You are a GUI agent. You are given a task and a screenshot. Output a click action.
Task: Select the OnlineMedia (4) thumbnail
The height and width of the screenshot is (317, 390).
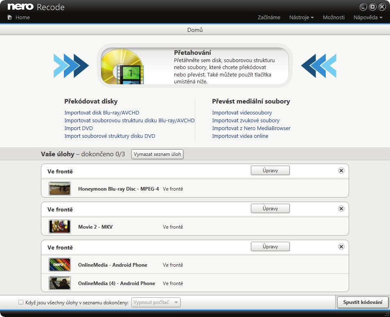60,283
